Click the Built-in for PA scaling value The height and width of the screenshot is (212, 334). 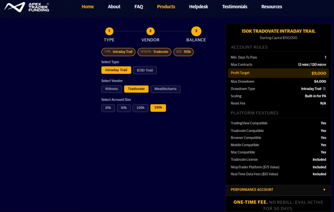pos(315,96)
